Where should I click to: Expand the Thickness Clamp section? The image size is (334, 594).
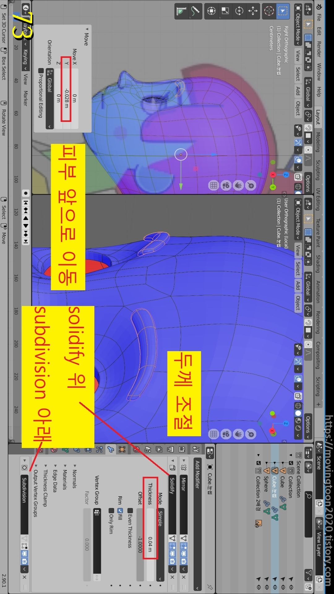(x=45, y=485)
